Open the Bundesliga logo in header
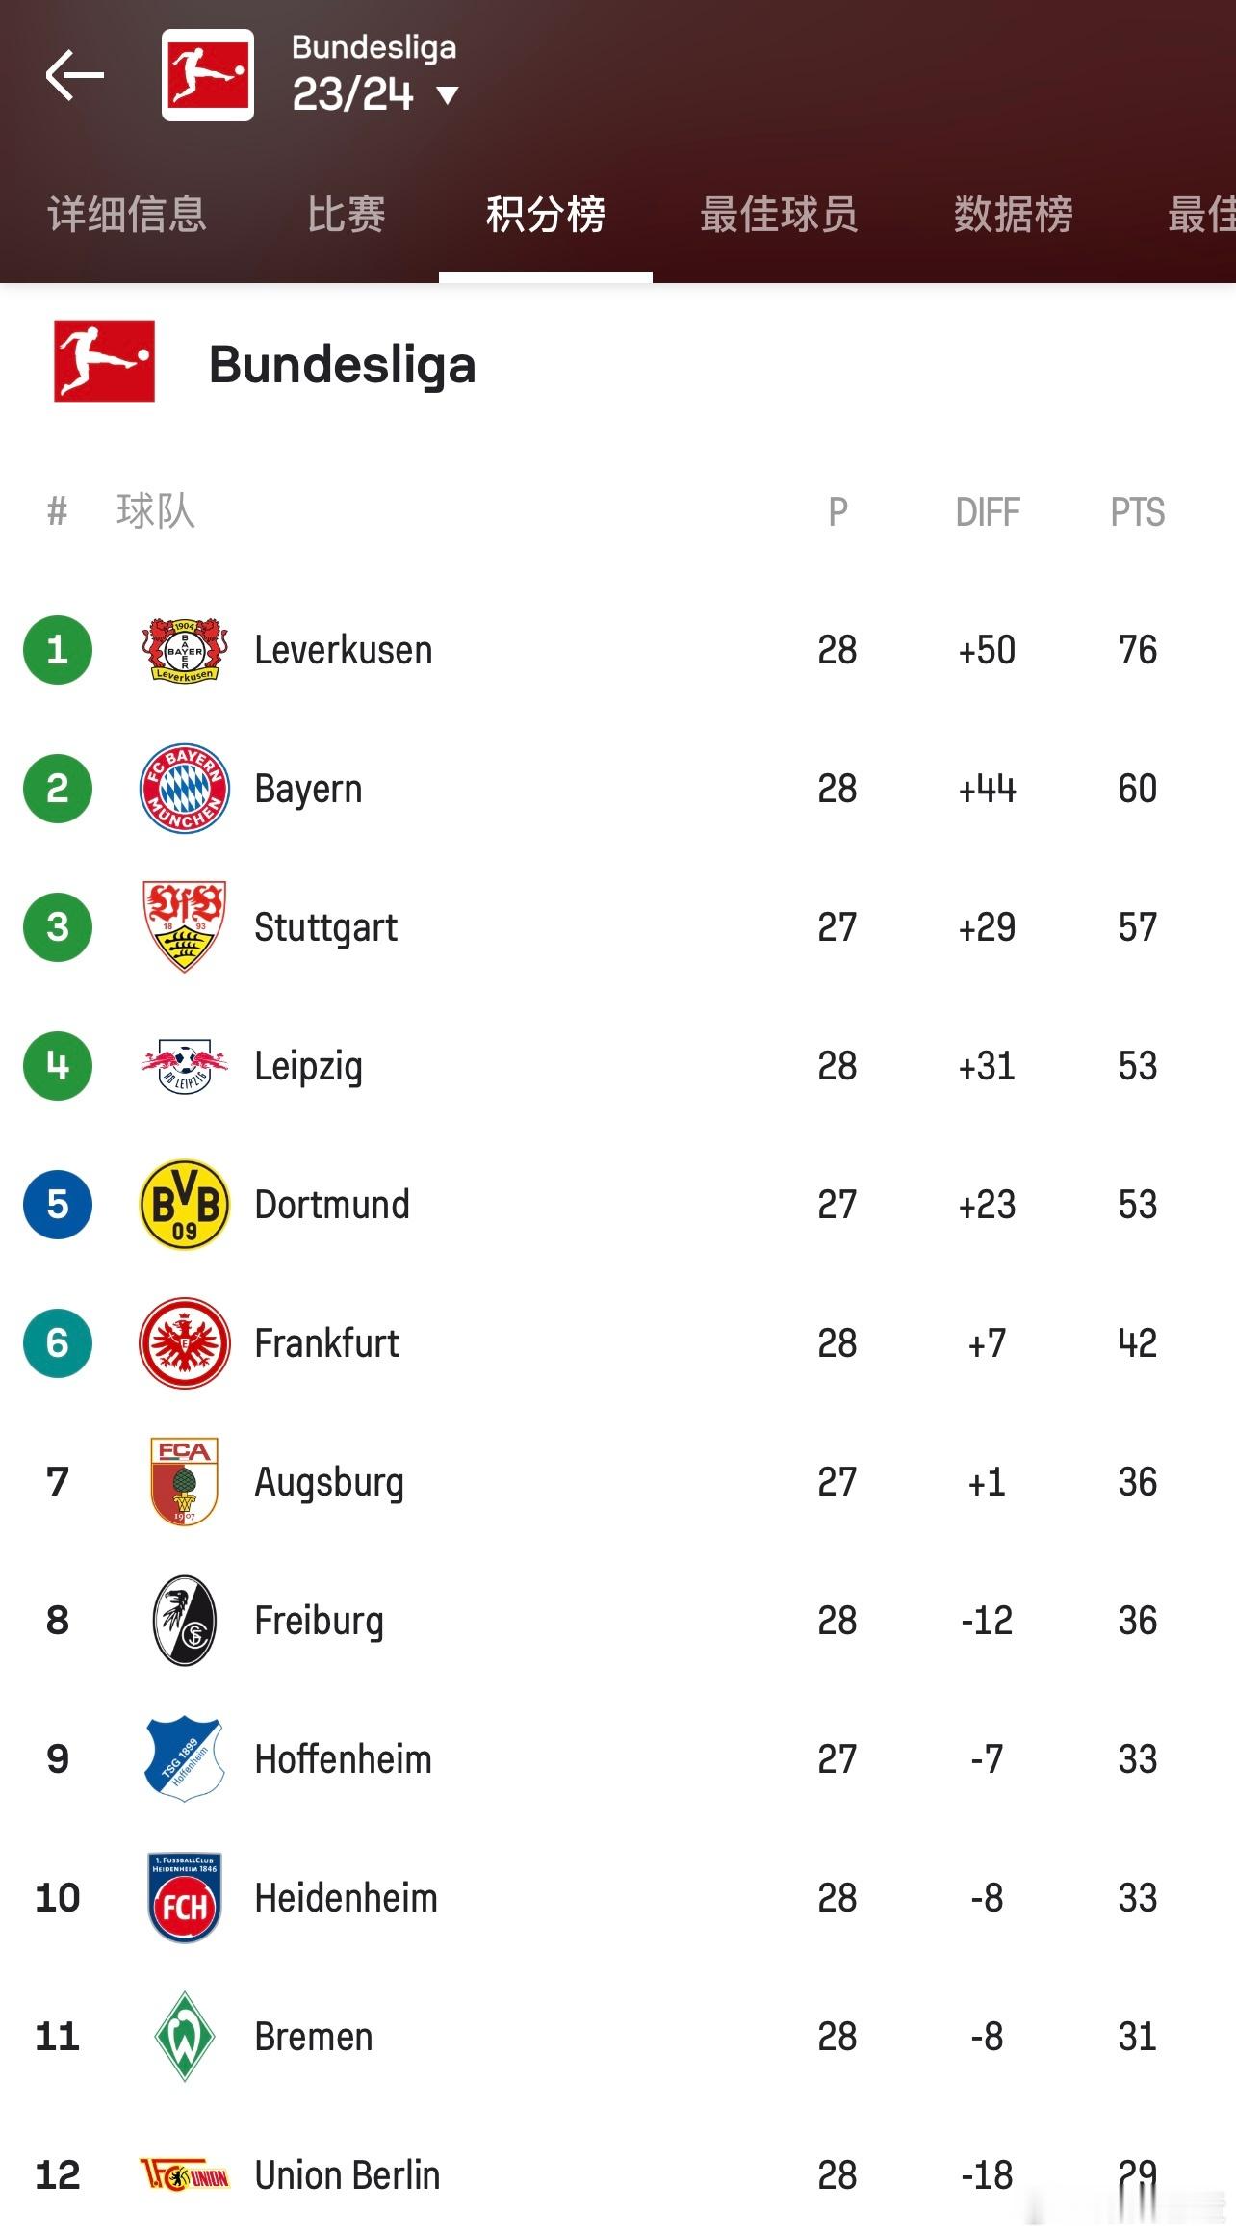Screen dimensions: 1236x2237 208,75
